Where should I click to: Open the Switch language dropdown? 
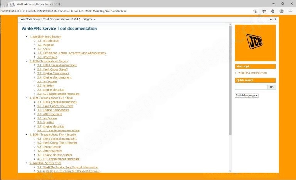click(x=247, y=96)
